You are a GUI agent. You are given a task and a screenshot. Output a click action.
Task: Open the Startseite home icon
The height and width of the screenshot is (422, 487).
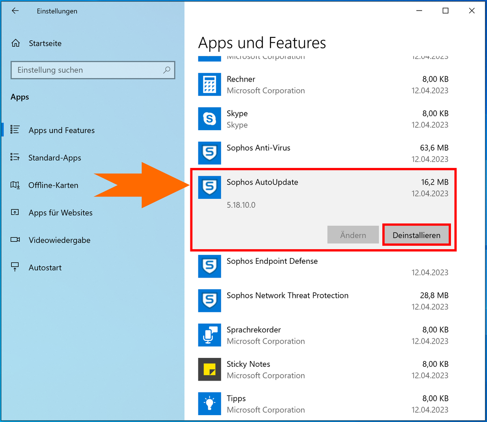[x=15, y=43]
